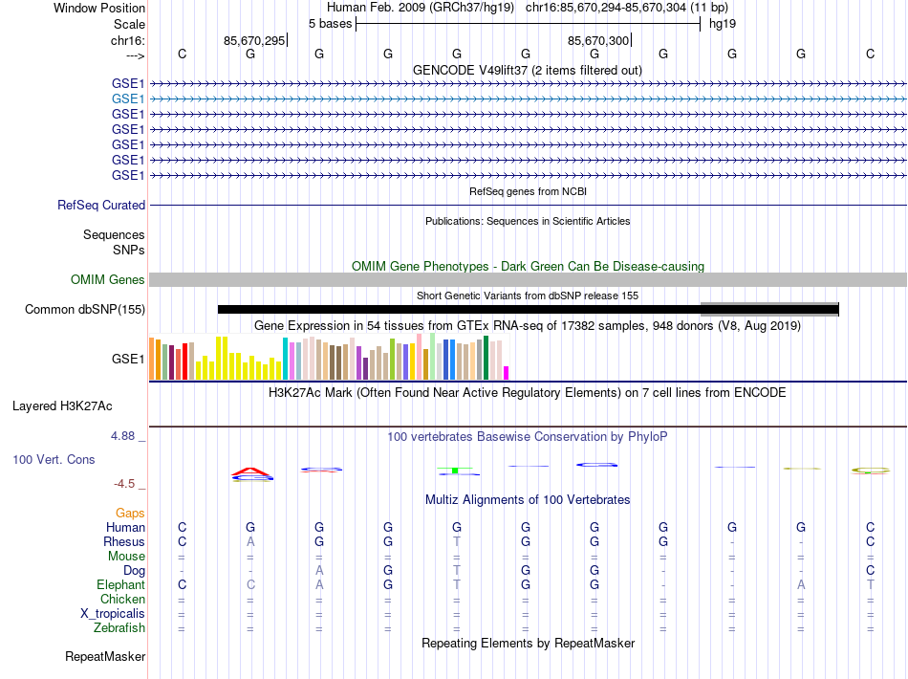Click the T base in Dog row

pyautogui.click(x=457, y=571)
